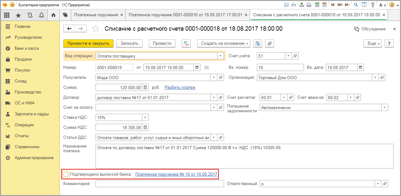The image size is (401, 196).
Task: Open the Еще menu dropdown
Action: (x=373, y=43)
